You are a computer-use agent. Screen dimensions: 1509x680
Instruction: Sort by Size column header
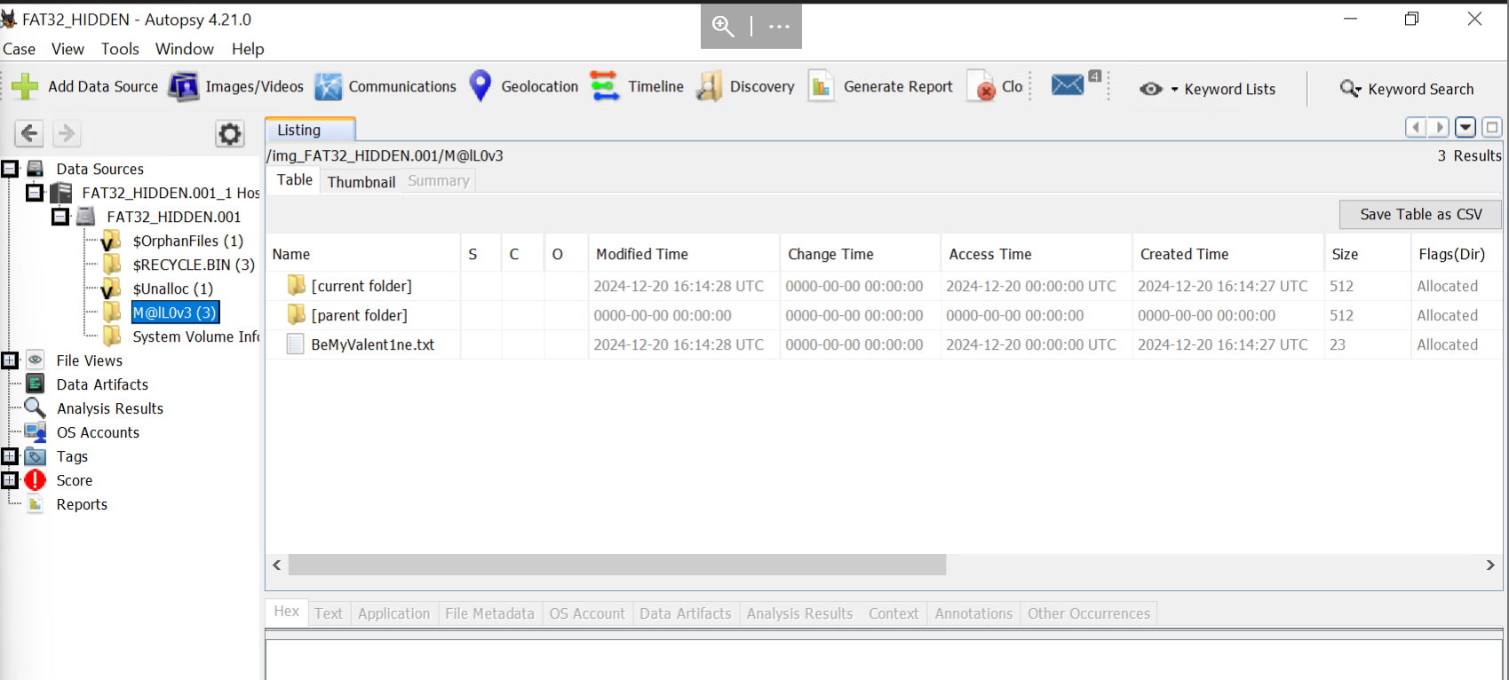pos(1367,254)
